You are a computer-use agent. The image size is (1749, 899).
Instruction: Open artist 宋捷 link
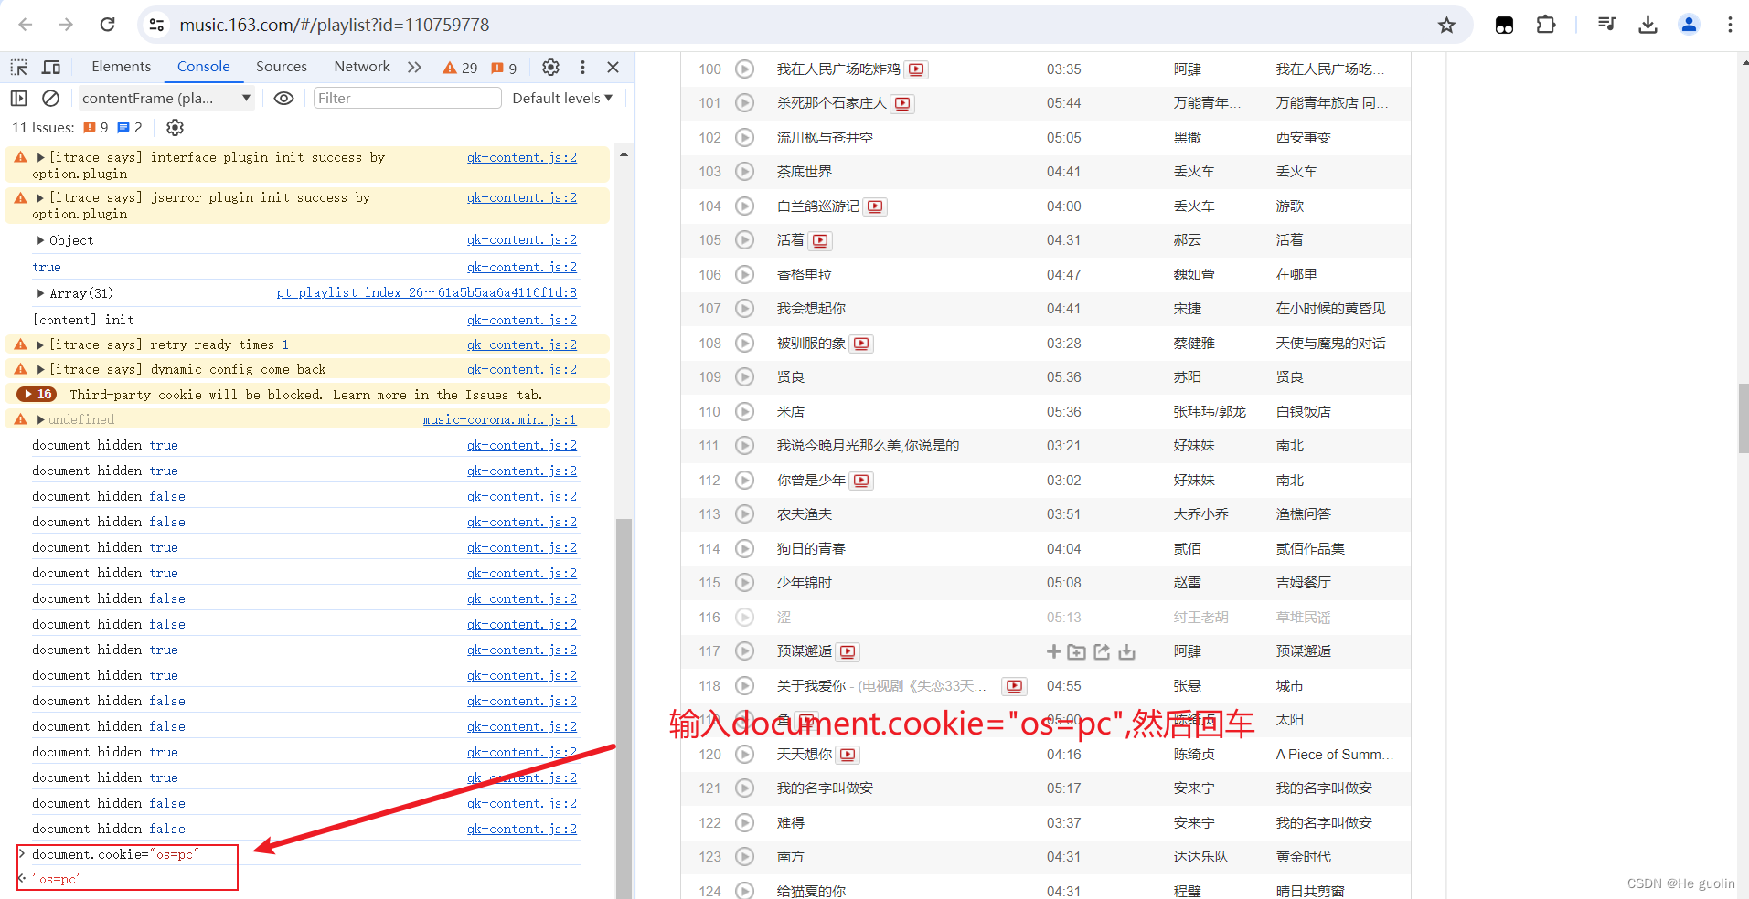(x=1188, y=309)
